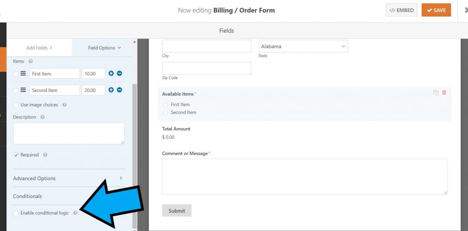
Task: Delete the Available Items field
Action: (x=444, y=93)
